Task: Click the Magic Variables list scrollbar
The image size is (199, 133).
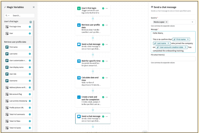Action: 34,55
